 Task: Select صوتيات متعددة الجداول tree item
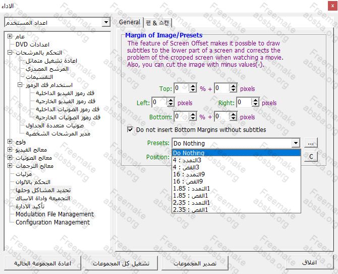[x=54, y=125]
